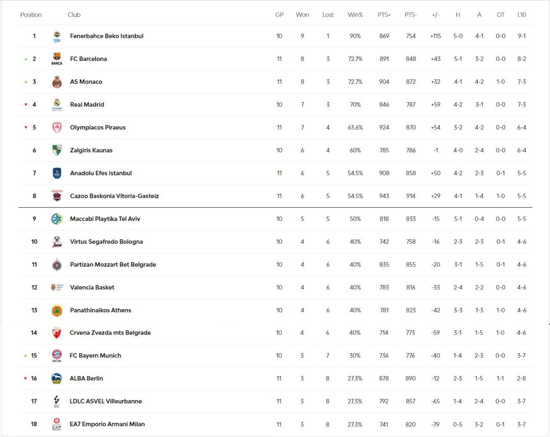This screenshot has height=437, width=550.
Task: Click the Real Madrid crest icon
Action: tap(57, 104)
